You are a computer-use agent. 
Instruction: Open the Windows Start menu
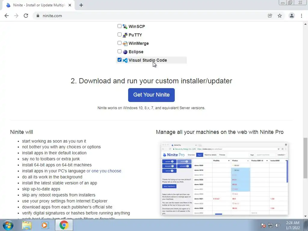(x=8, y=225)
